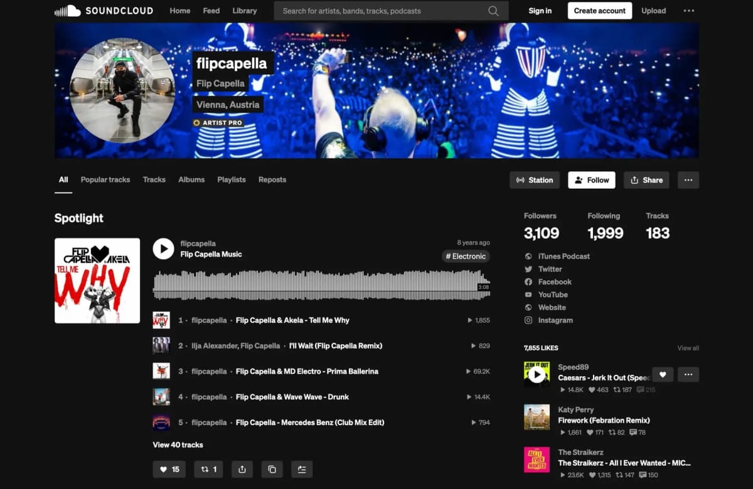Switch to the Albums tab
Viewport: 753px width, 489px height.
(191, 180)
